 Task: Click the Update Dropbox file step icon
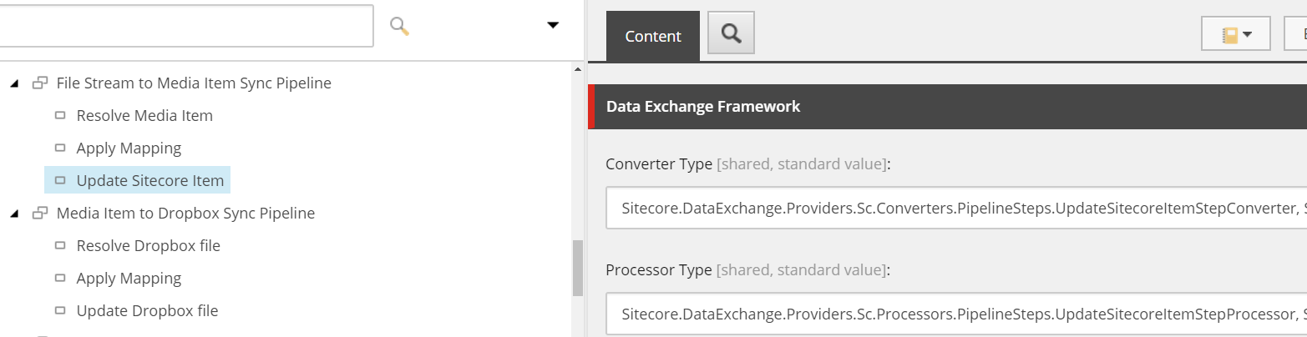coord(59,310)
